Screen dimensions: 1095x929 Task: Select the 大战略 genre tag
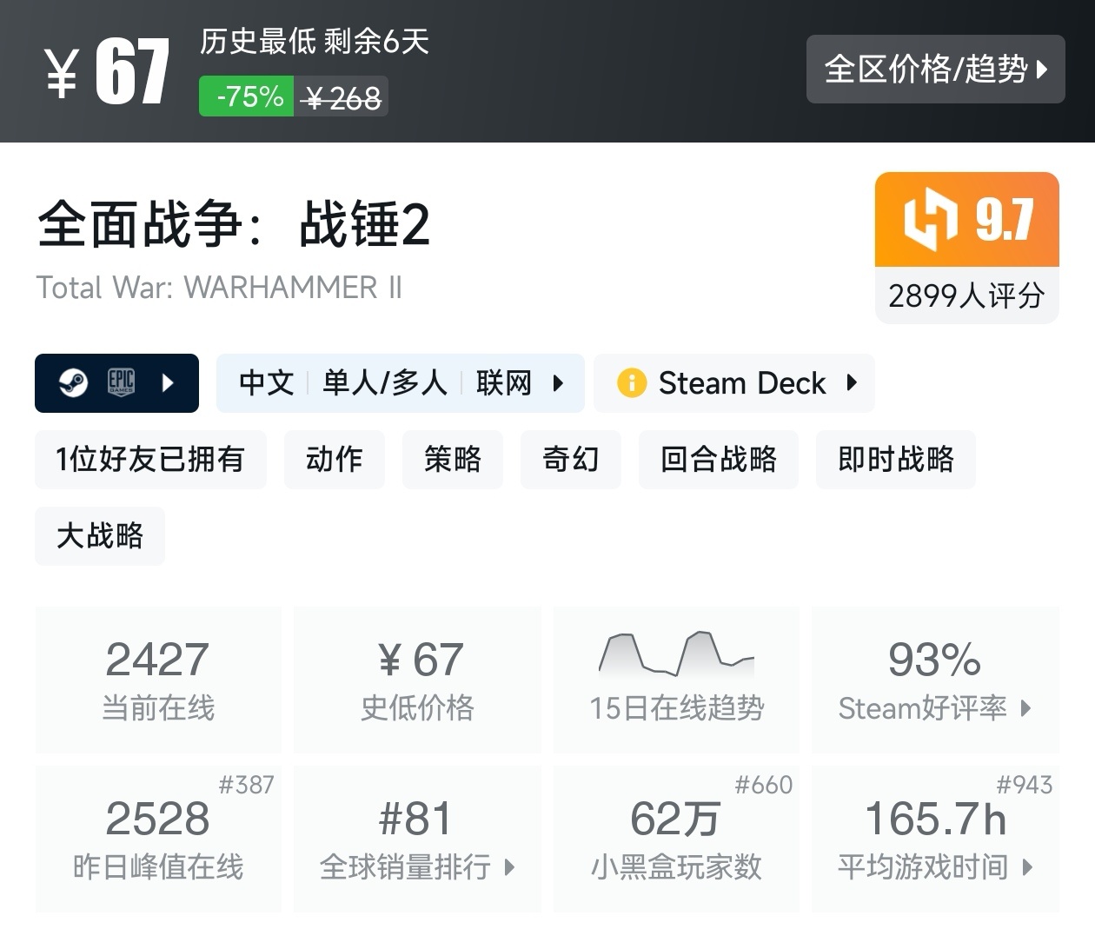click(100, 535)
